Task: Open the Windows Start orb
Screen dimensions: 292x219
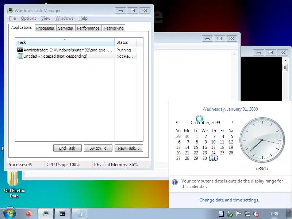Action: point(9,214)
